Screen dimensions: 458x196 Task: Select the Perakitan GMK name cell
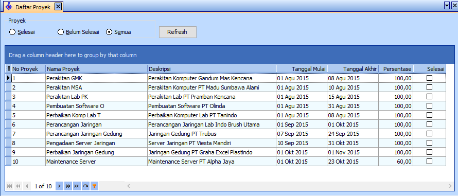point(96,78)
